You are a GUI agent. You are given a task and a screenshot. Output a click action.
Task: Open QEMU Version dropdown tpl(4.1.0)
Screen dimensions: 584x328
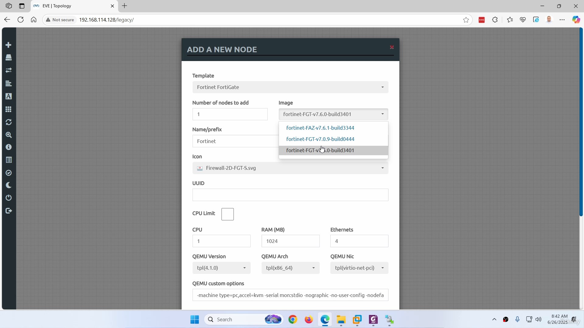click(x=221, y=268)
